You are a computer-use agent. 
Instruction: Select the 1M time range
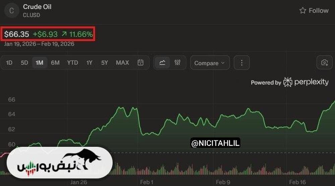click(x=40, y=63)
